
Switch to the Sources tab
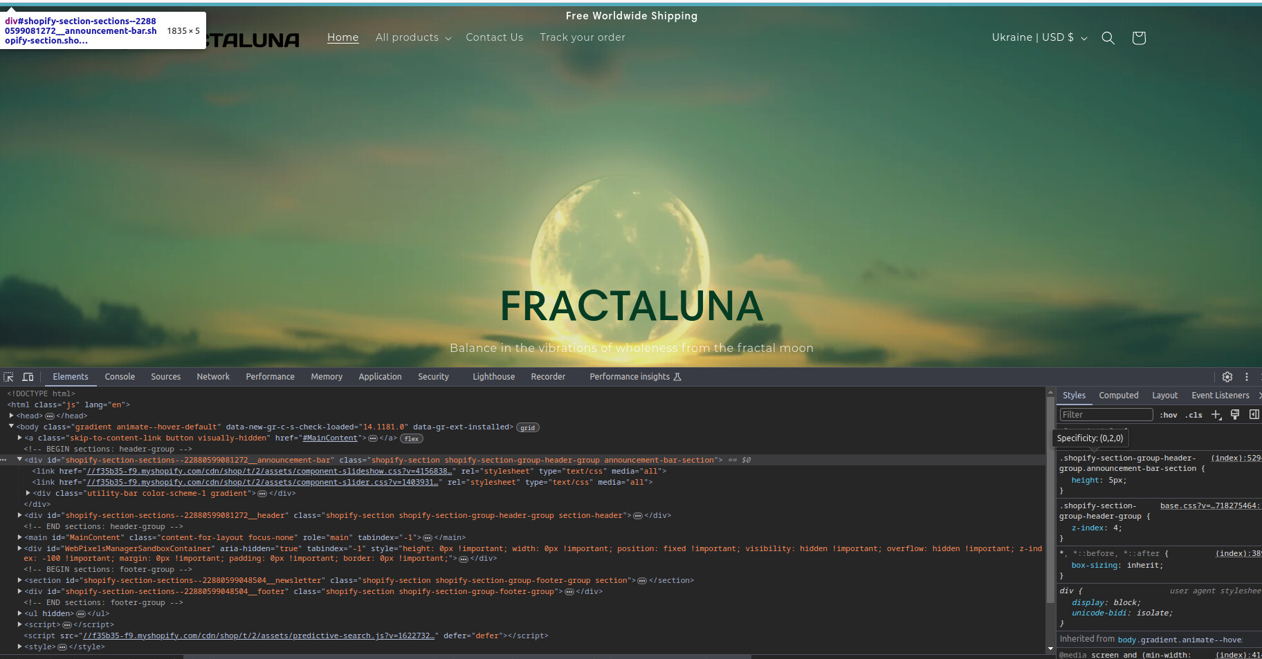click(165, 377)
